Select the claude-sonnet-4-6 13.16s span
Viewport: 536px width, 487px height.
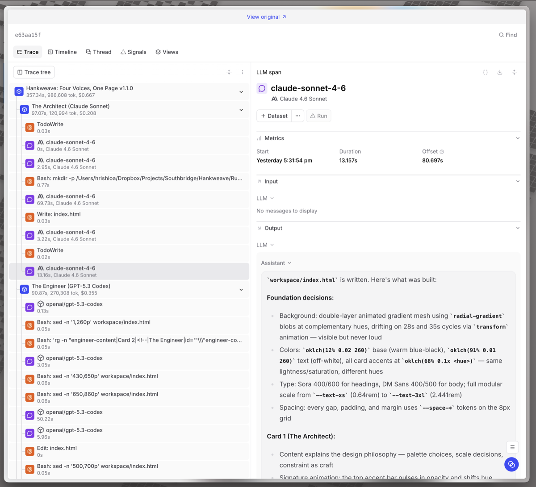coord(130,271)
